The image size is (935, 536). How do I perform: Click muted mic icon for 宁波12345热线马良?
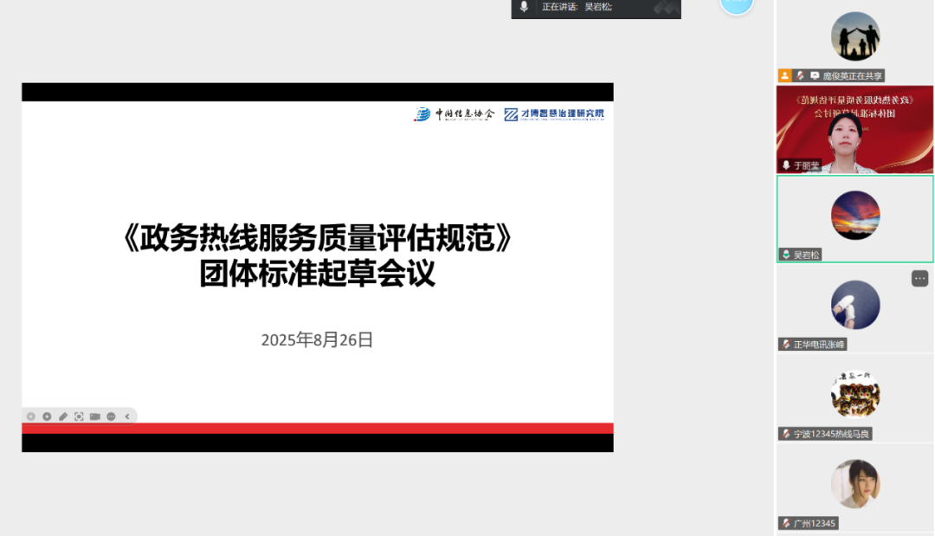tap(786, 434)
